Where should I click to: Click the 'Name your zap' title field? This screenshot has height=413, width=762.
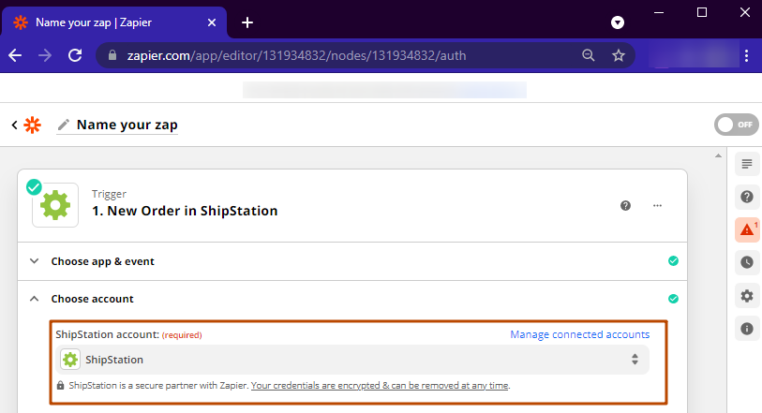click(x=127, y=125)
